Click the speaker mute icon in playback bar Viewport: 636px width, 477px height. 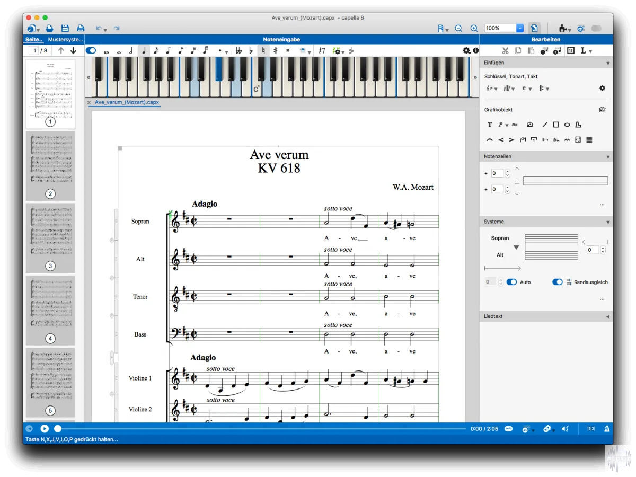566,429
